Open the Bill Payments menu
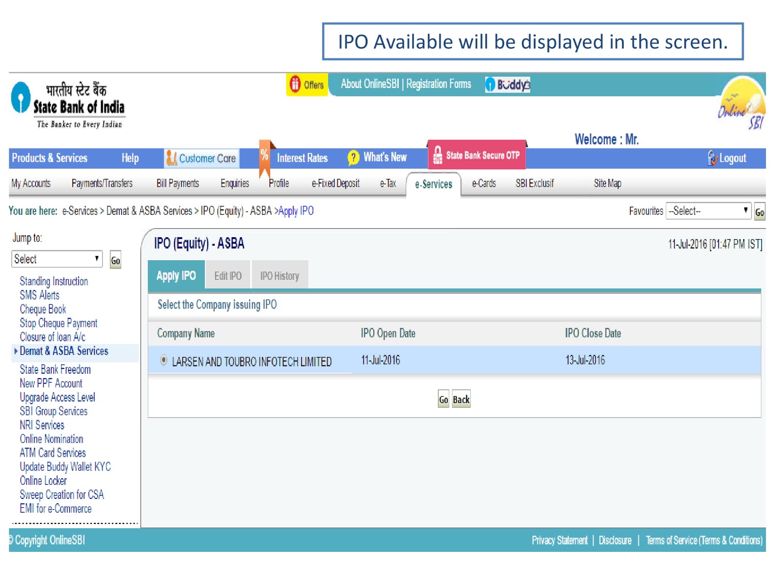This screenshot has height=587, width=782. tap(177, 183)
